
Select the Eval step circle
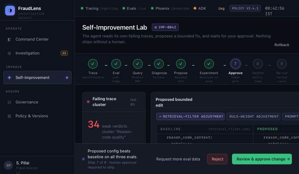[x=116, y=64]
